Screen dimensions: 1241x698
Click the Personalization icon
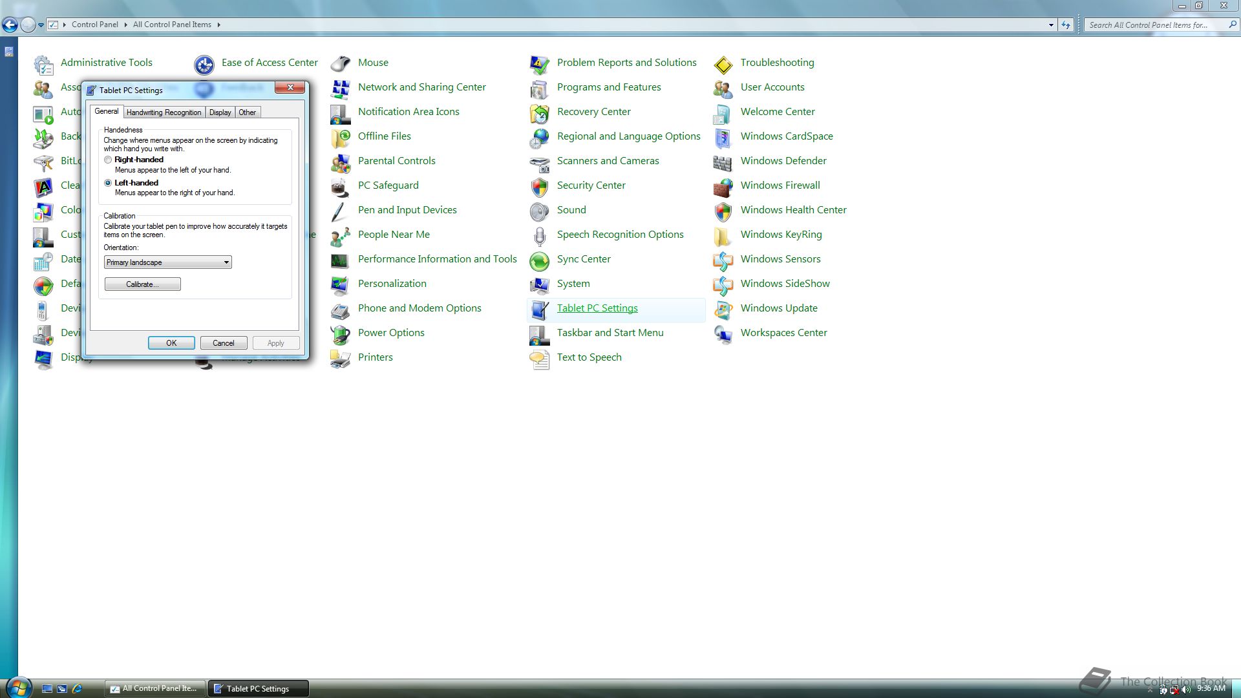coord(341,284)
